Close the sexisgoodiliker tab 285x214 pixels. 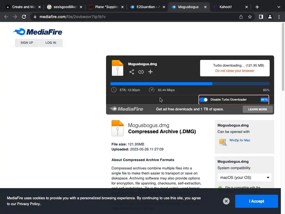(81, 7)
